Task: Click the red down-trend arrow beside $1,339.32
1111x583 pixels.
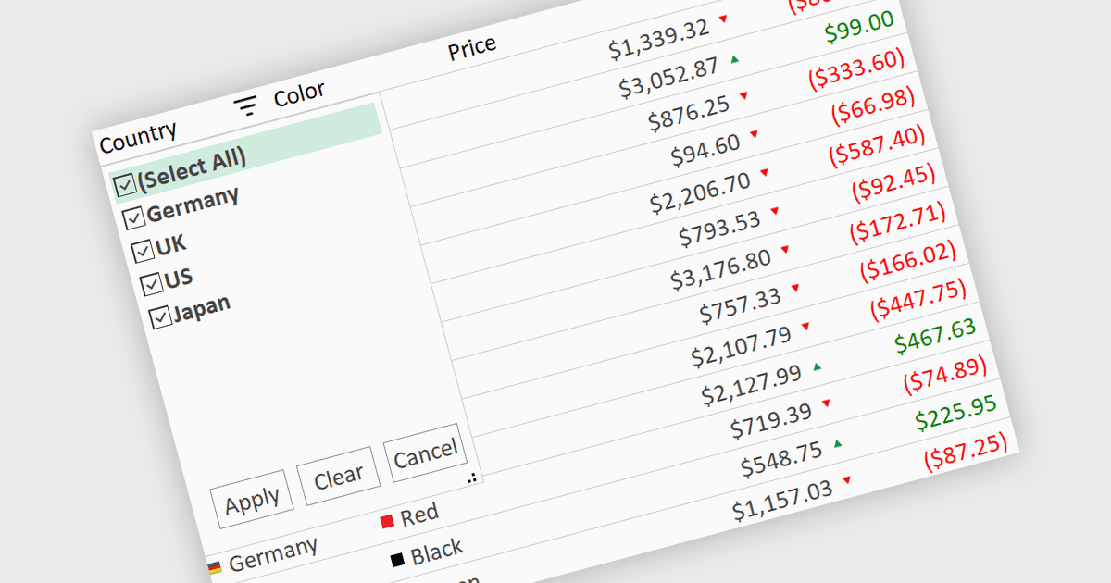Action: [724, 18]
